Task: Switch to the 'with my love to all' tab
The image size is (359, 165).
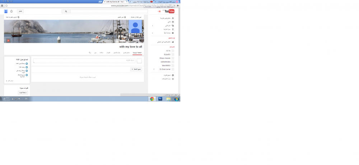Action: coord(115,2)
